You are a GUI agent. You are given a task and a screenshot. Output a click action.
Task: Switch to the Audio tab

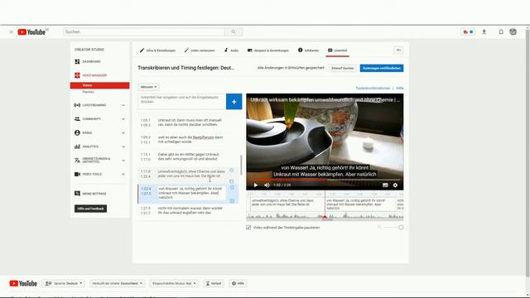[x=231, y=50]
